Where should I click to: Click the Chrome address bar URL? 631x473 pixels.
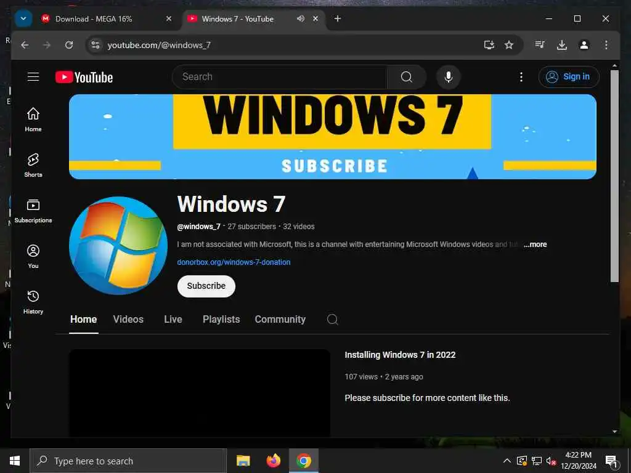[x=159, y=45]
